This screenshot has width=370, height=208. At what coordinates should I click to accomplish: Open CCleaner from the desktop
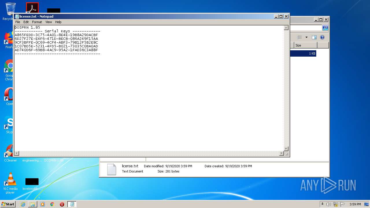[10, 153]
